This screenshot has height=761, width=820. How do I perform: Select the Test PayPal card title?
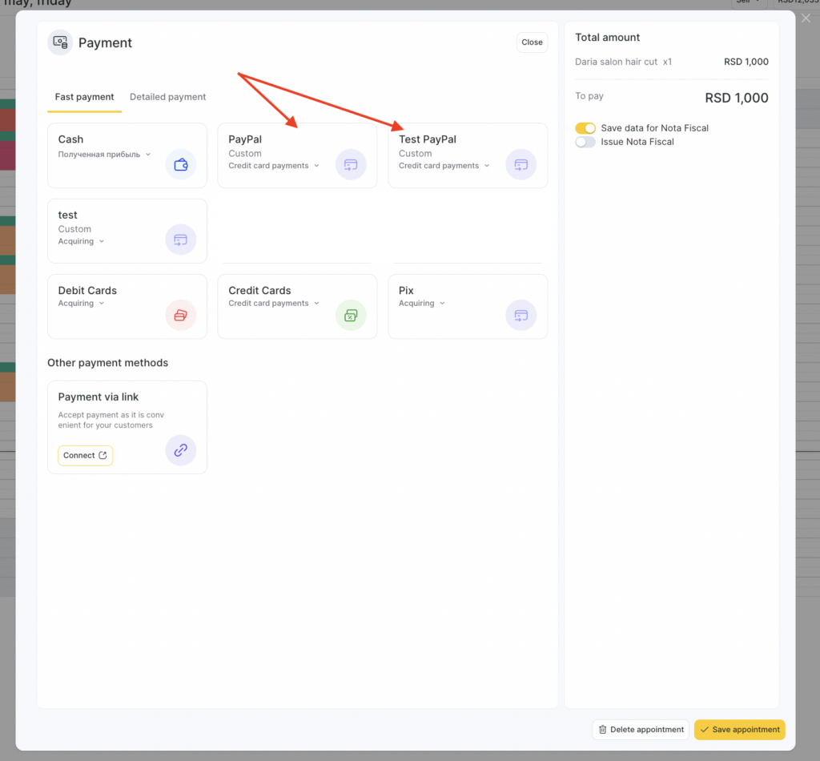click(x=428, y=139)
